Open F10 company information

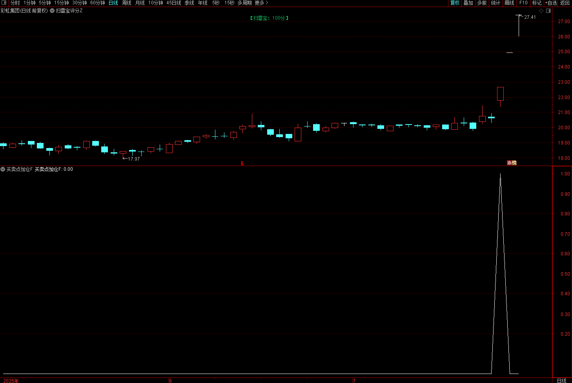(523, 3)
